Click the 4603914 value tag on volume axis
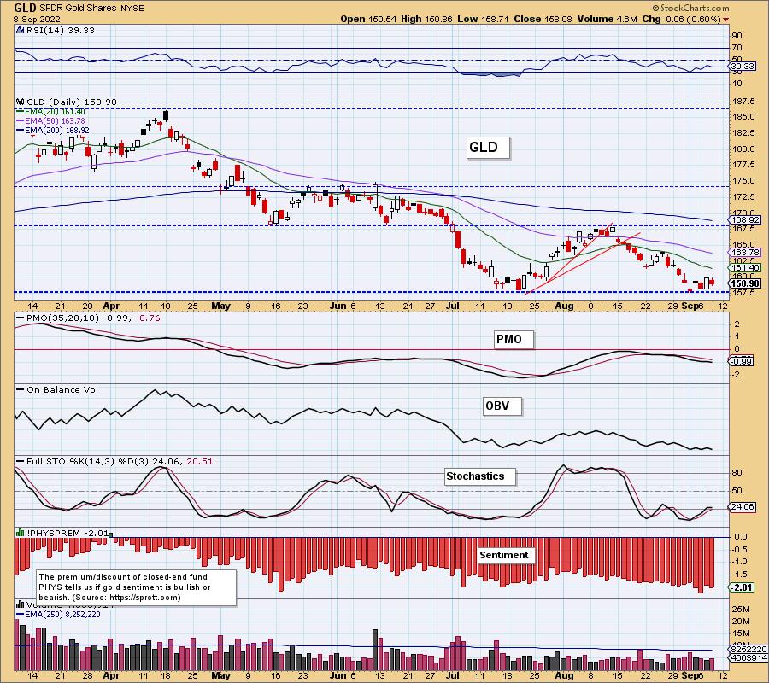Image resolution: width=769 pixels, height=683 pixels. [748, 658]
